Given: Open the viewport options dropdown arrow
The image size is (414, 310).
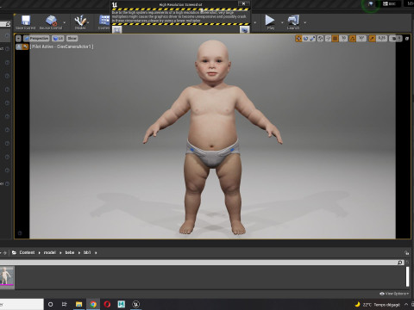Looking at the screenshot, I should coord(18,38).
